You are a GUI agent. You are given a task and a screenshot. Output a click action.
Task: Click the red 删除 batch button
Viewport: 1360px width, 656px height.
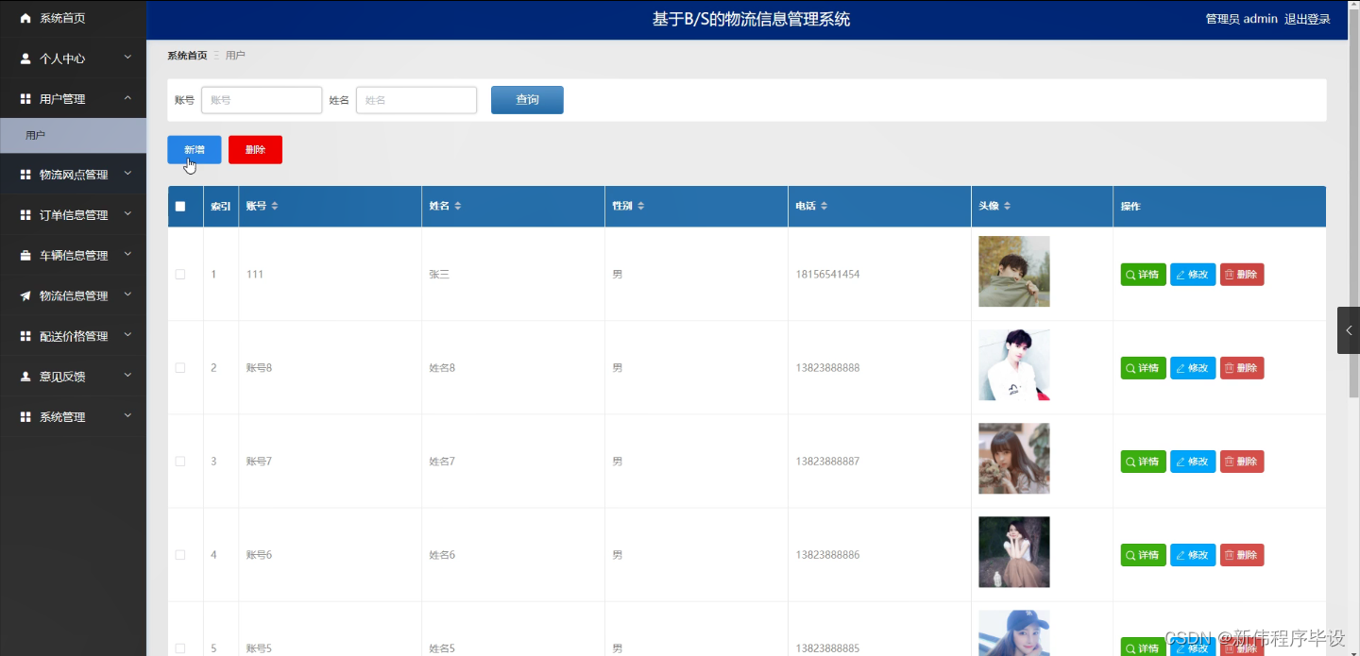point(255,150)
